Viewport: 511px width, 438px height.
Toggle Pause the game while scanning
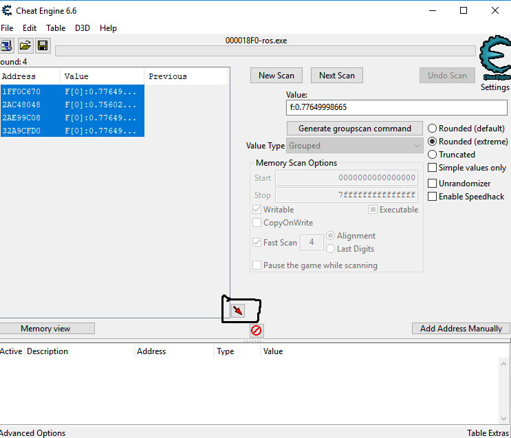click(x=257, y=265)
